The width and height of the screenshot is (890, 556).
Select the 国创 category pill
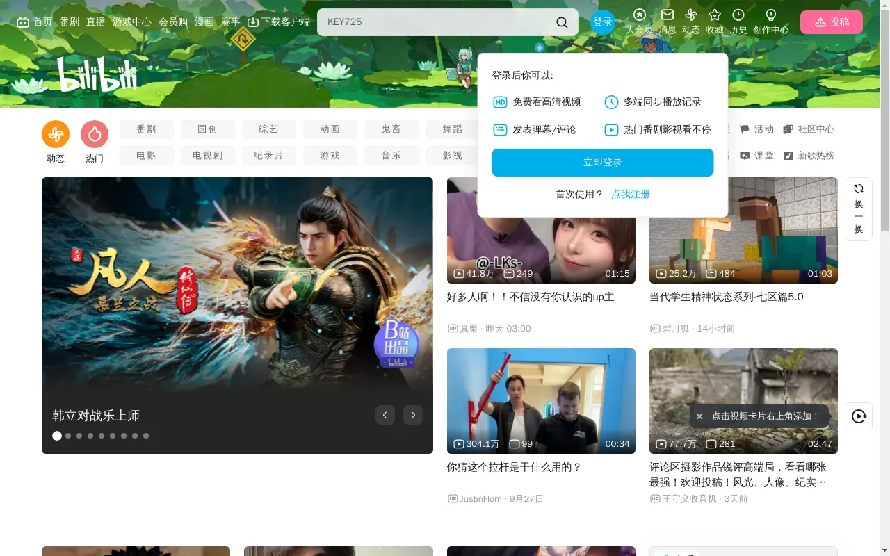[x=208, y=129]
